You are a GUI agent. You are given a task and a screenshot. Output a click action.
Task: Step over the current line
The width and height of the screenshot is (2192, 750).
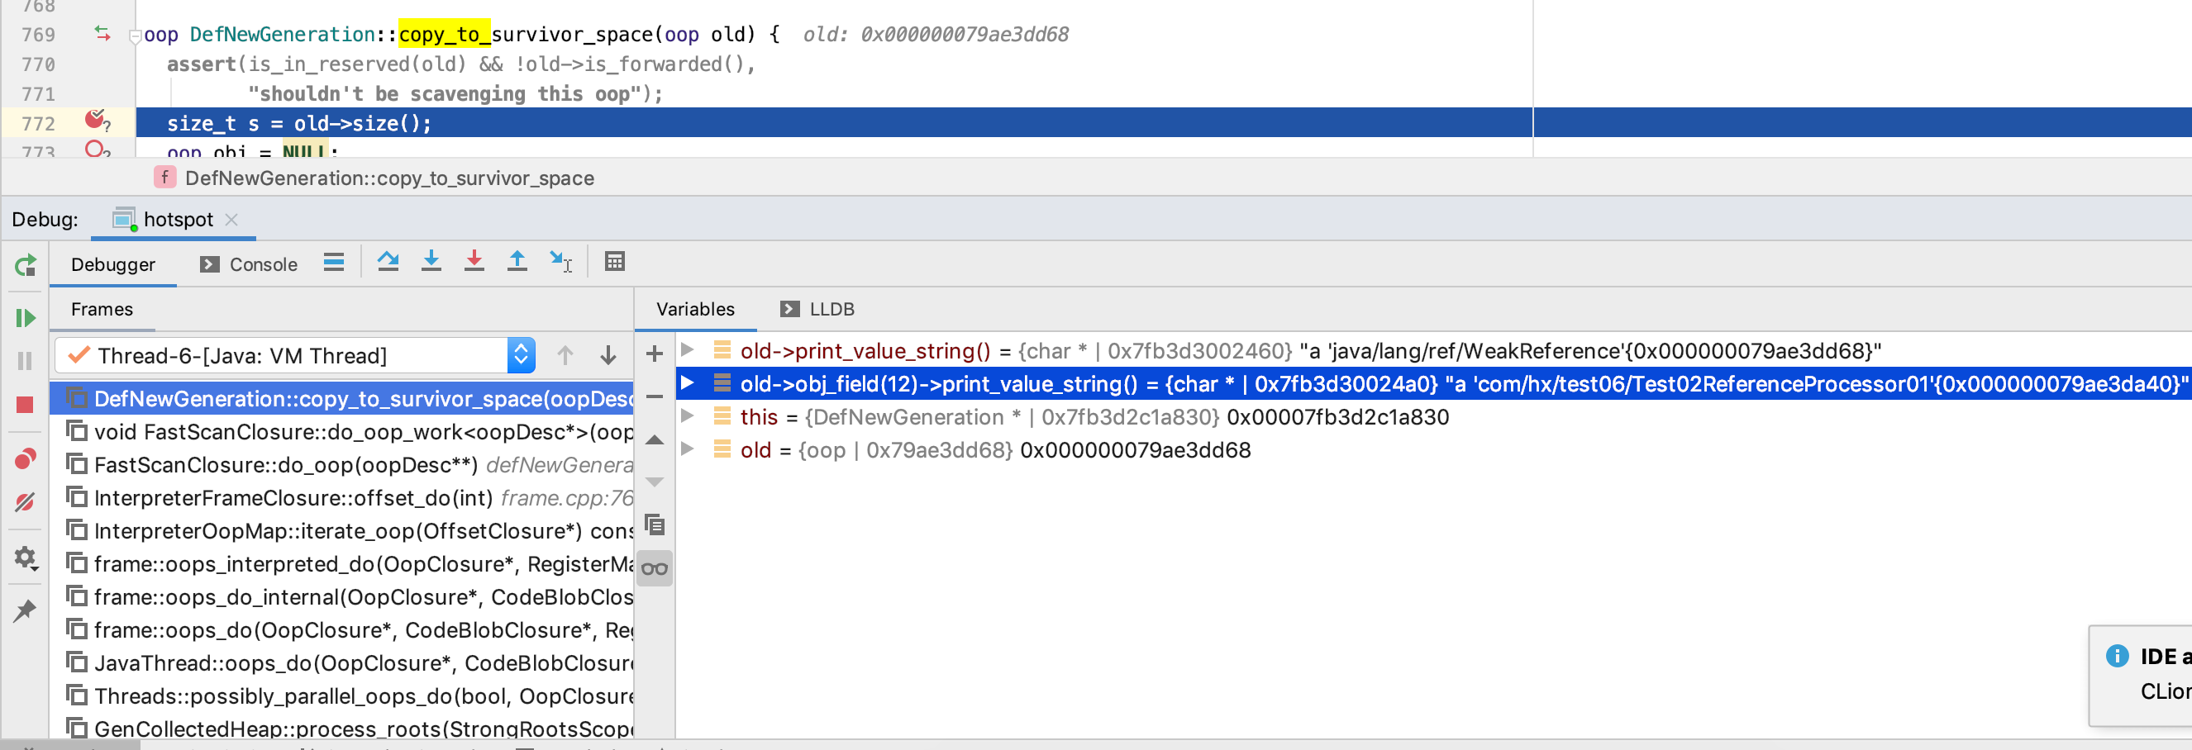click(x=388, y=261)
